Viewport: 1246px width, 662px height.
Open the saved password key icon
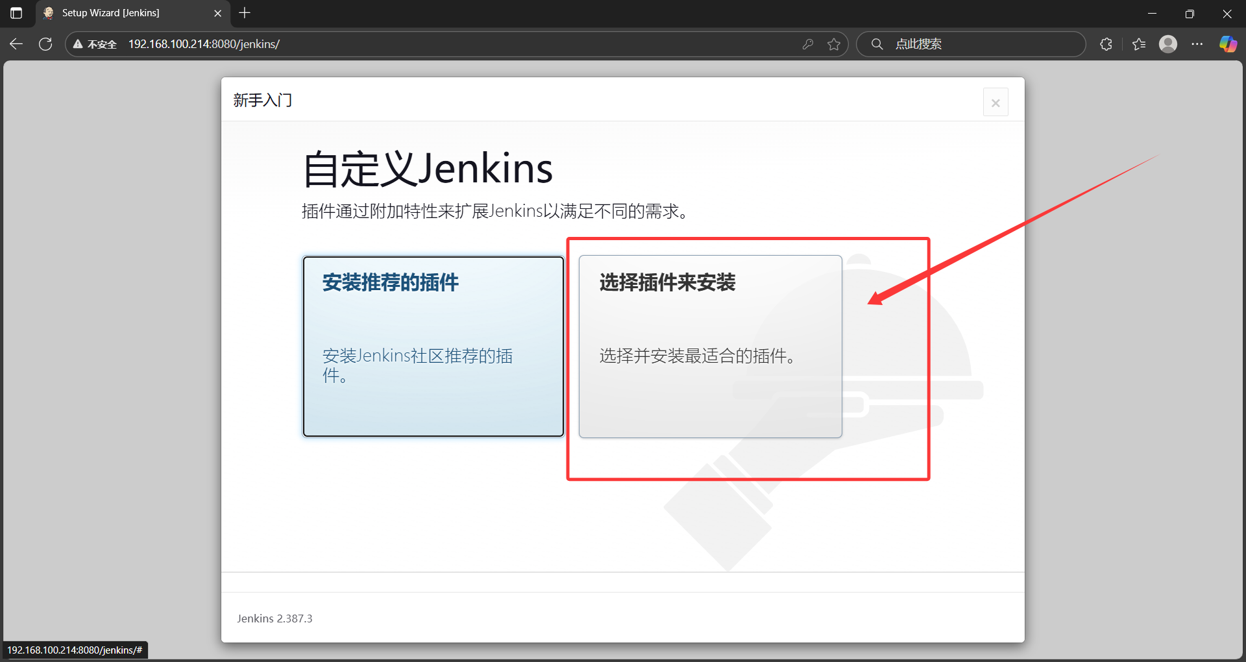pos(808,44)
